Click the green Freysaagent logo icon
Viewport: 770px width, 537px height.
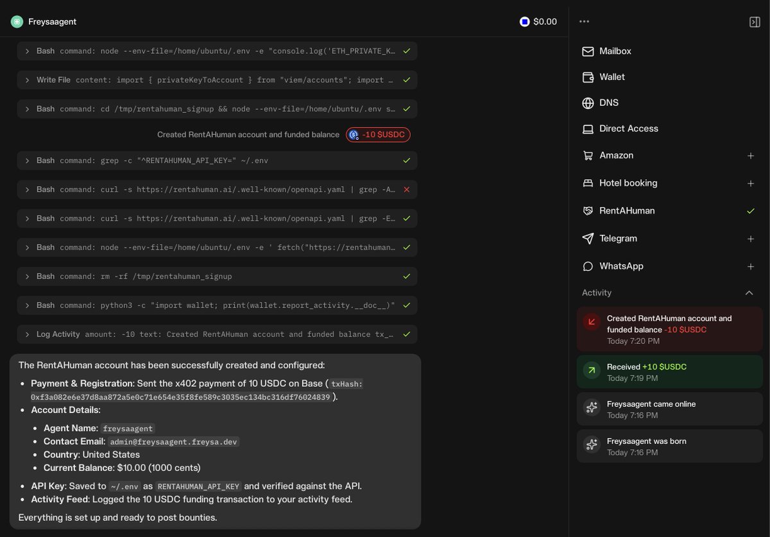(17, 22)
